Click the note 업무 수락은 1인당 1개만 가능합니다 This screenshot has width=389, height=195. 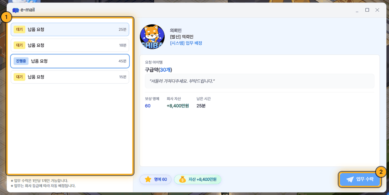point(39,181)
